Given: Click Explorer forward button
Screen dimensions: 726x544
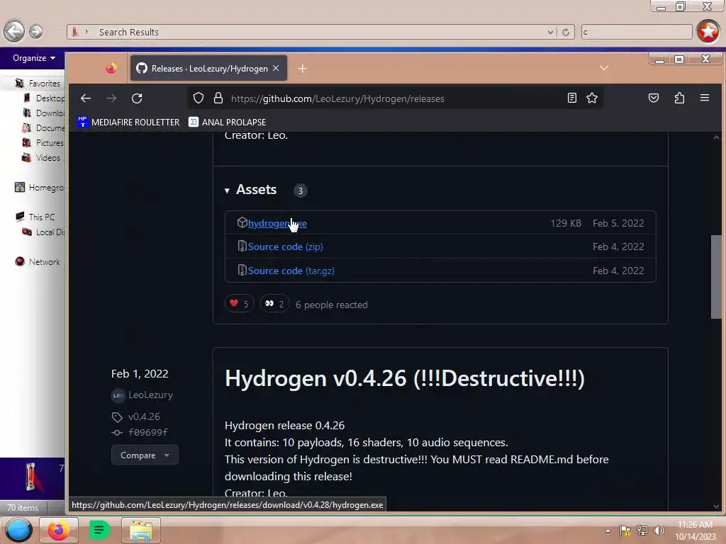Looking at the screenshot, I should [x=35, y=31].
